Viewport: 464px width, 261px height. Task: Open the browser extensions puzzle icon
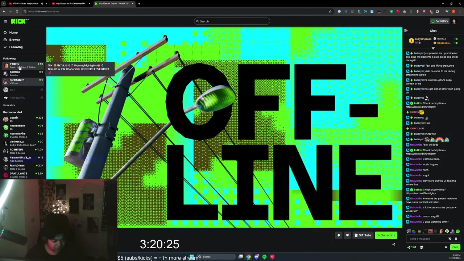click(x=437, y=11)
